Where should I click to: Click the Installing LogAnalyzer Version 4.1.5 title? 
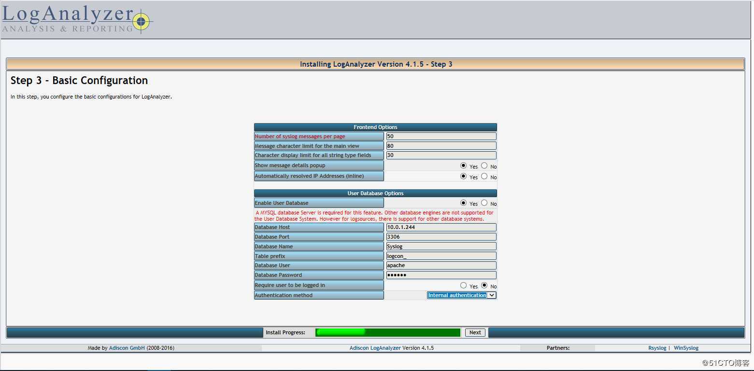(x=376, y=64)
